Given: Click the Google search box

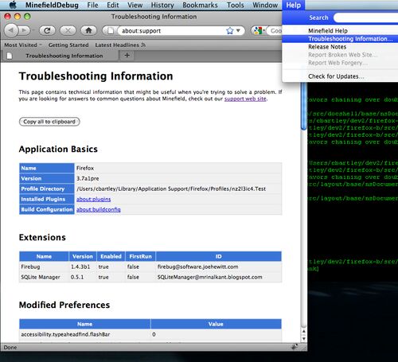Looking at the screenshot, I should coord(275,31).
